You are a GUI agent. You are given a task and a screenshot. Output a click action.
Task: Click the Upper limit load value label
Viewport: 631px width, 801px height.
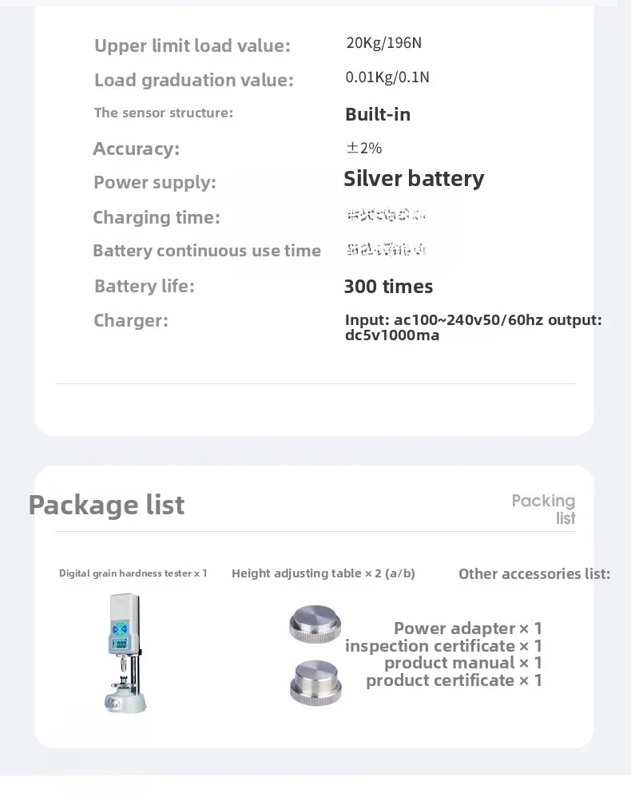192,46
